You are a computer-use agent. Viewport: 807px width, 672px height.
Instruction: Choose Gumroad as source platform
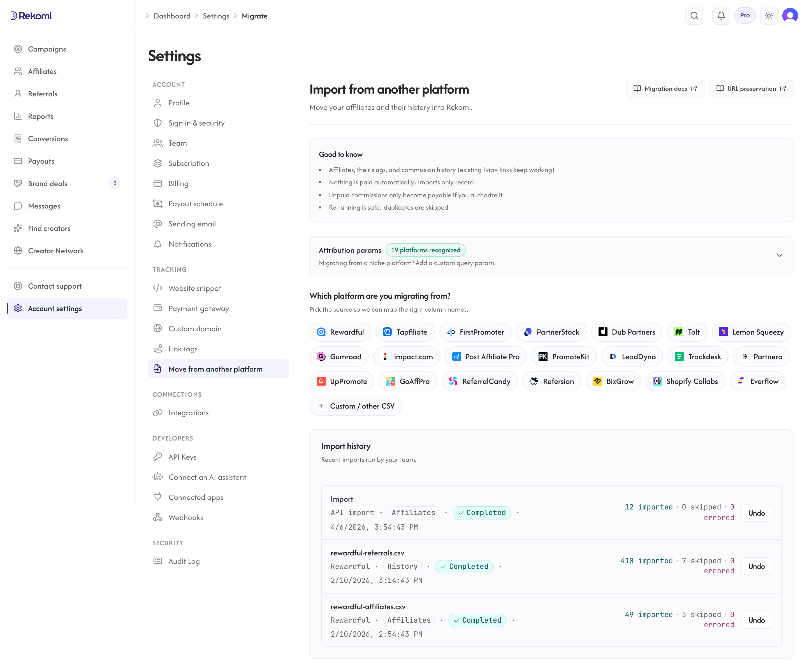point(339,356)
